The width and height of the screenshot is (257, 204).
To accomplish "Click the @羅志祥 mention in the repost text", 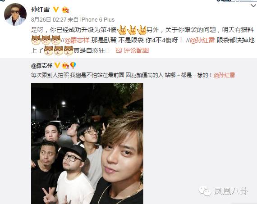I will [77, 40].
